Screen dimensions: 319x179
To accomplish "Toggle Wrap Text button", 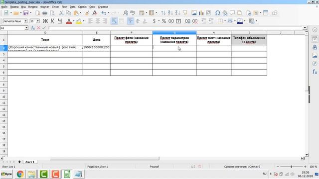I will pyautogui.click(x=114, y=21).
